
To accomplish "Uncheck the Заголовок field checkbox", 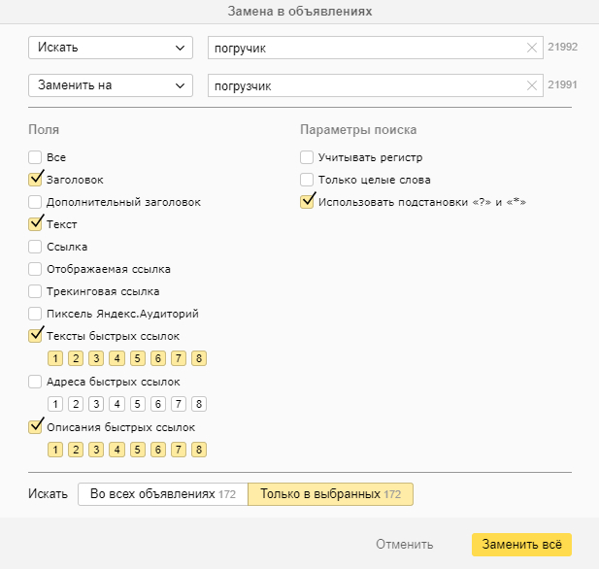I will pyautogui.click(x=36, y=180).
